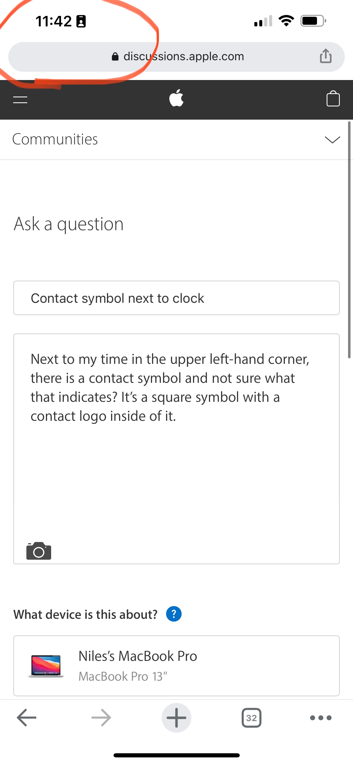This screenshot has width=353, height=764.
Task: Navigate back with the back arrow
Action: [26, 718]
